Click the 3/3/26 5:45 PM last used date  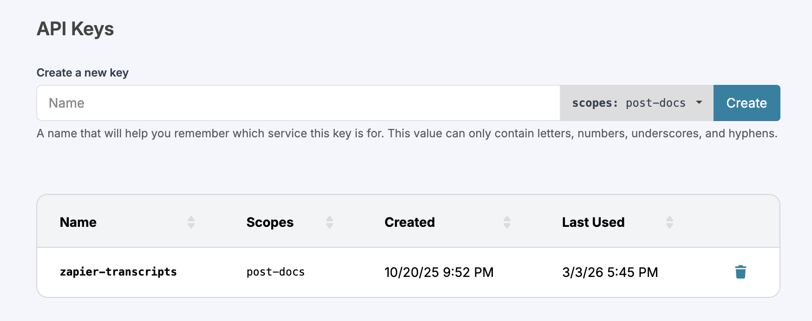(610, 272)
